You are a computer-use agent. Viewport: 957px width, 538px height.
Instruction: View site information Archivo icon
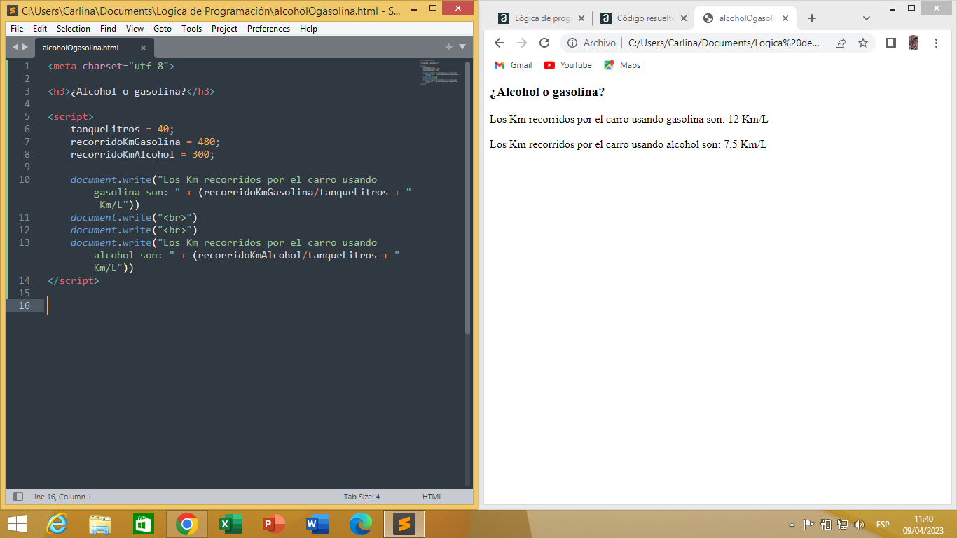pos(592,43)
